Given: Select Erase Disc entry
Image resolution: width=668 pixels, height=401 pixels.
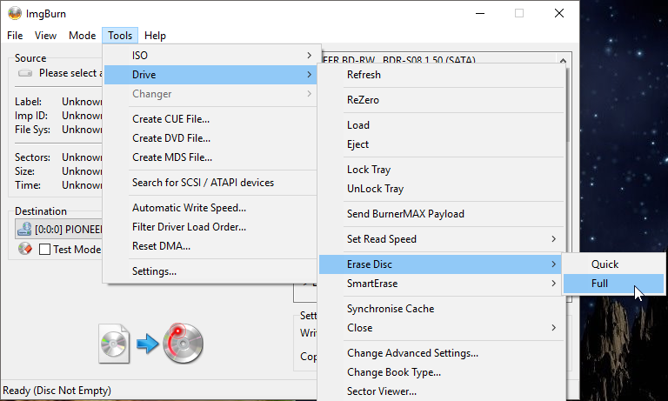Looking at the screenshot, I should click(x=441, y=264).
